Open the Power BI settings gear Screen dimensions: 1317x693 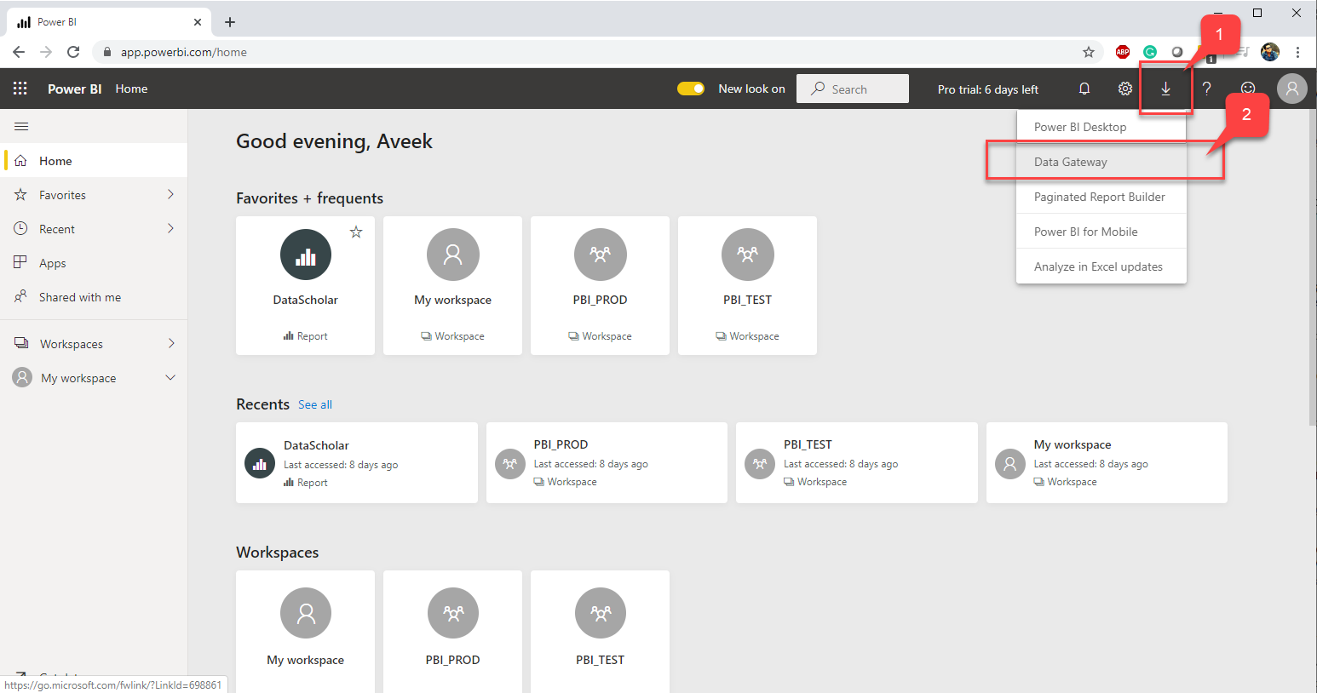pyautogui.click(x=1124, y=88)
